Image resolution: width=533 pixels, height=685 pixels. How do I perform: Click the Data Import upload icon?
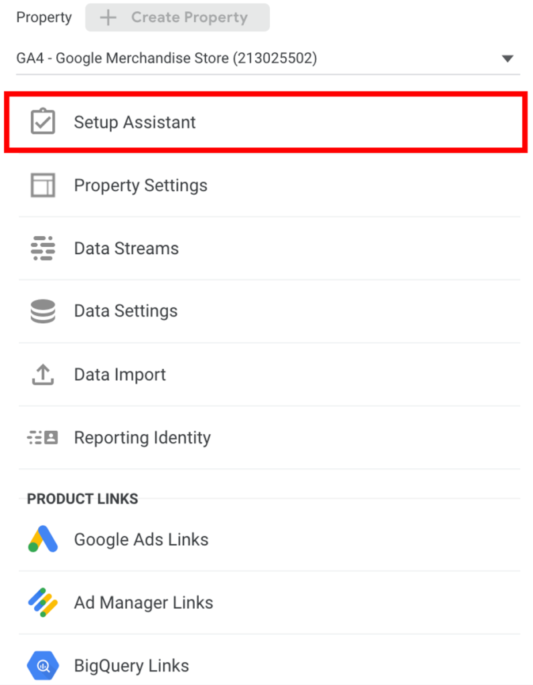[x=42, y=375]
